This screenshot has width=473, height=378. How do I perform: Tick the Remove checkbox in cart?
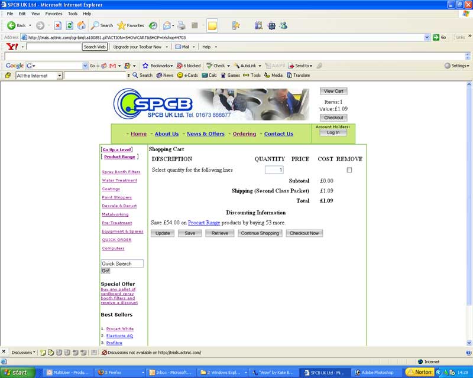(349, 170)
